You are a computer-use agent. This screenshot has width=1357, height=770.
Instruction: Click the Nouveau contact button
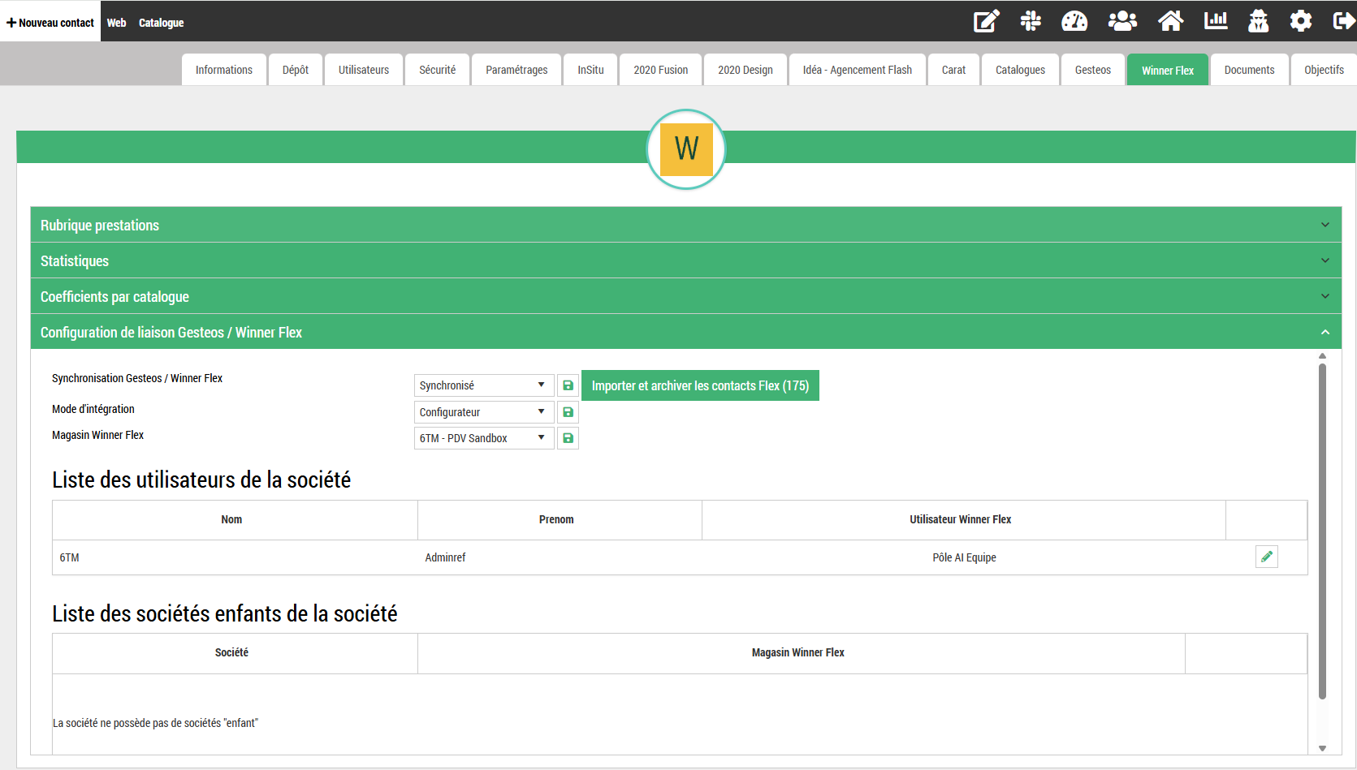50,23
